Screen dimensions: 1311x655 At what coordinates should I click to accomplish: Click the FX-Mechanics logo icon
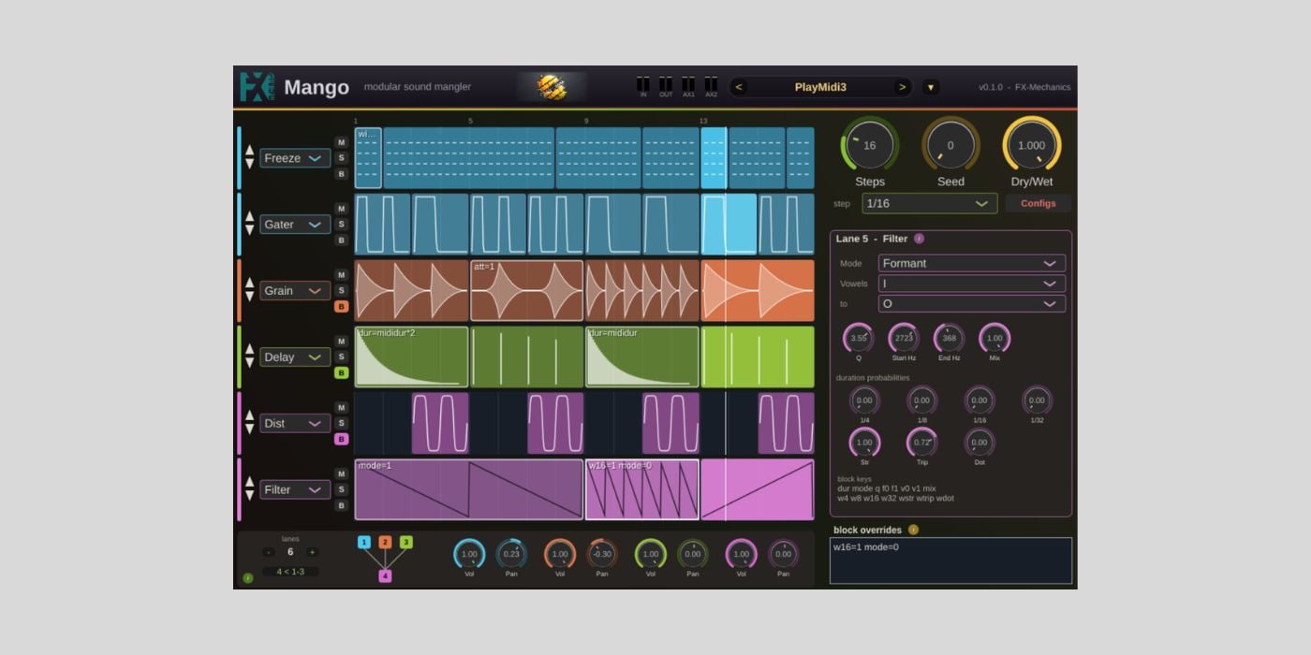(x=257, y=86)
